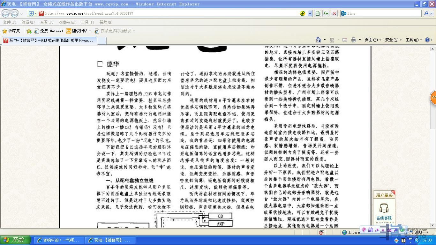Open the 文件 (File) menu
Image resolution: width=436 pixels, height=245 pixels.
point(9,22)
